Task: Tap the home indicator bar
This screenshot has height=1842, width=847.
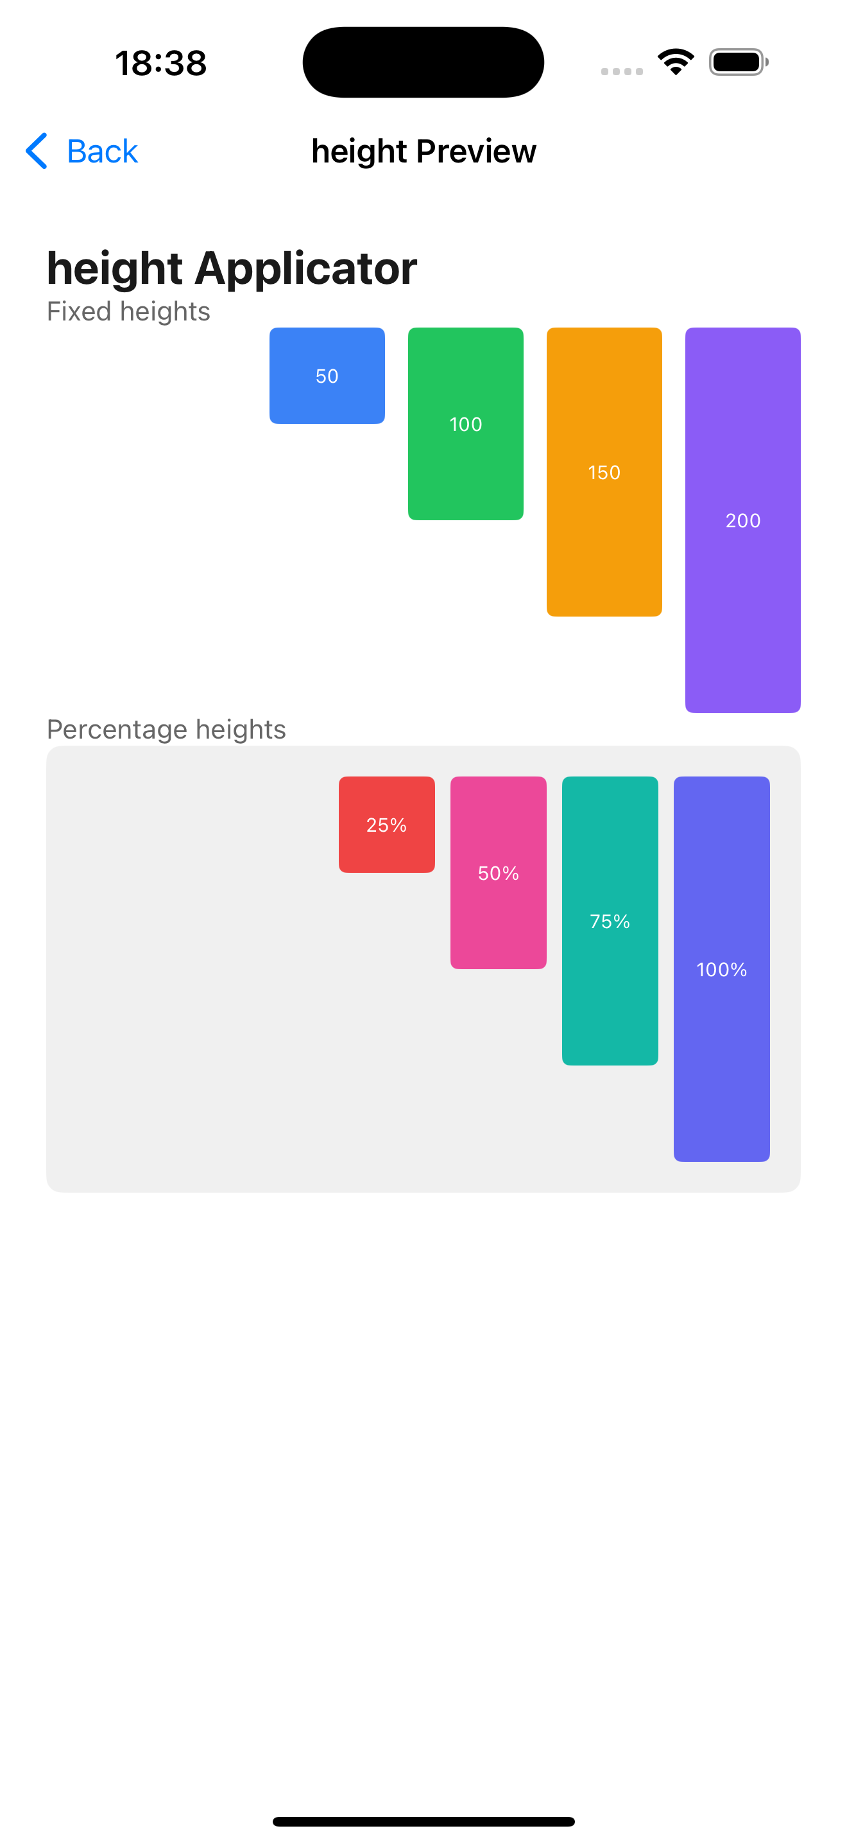Action: (x=424, y=1821)
